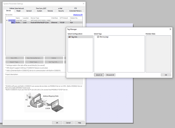Go to the Security tab

(61, 11)
